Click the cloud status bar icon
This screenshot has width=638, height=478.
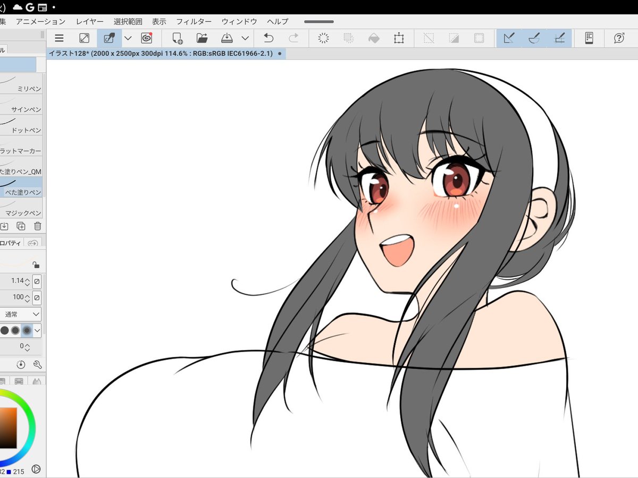pos(17,7)
